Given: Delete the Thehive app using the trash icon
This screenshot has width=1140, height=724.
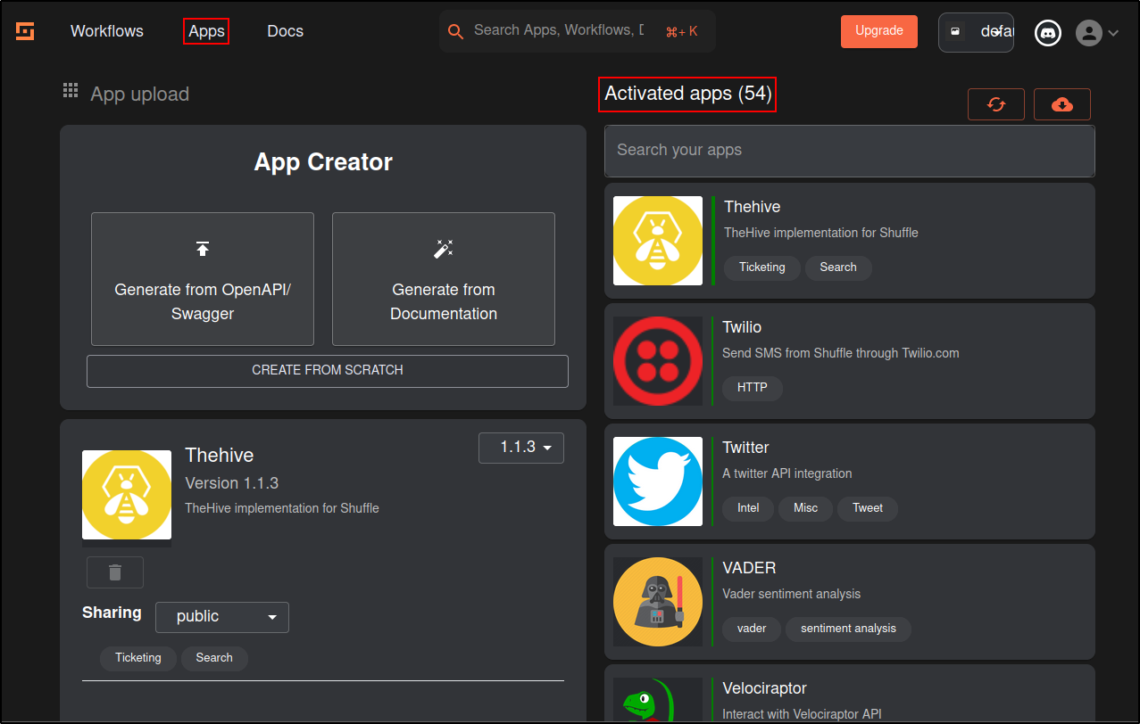Looking at the screenshot, I should [x=114, y=572].
